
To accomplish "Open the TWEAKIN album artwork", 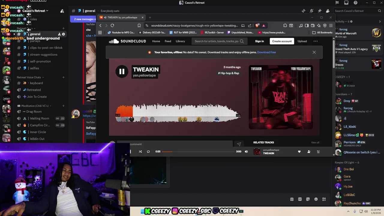I will pyautogui.click(x=281, y=97).
